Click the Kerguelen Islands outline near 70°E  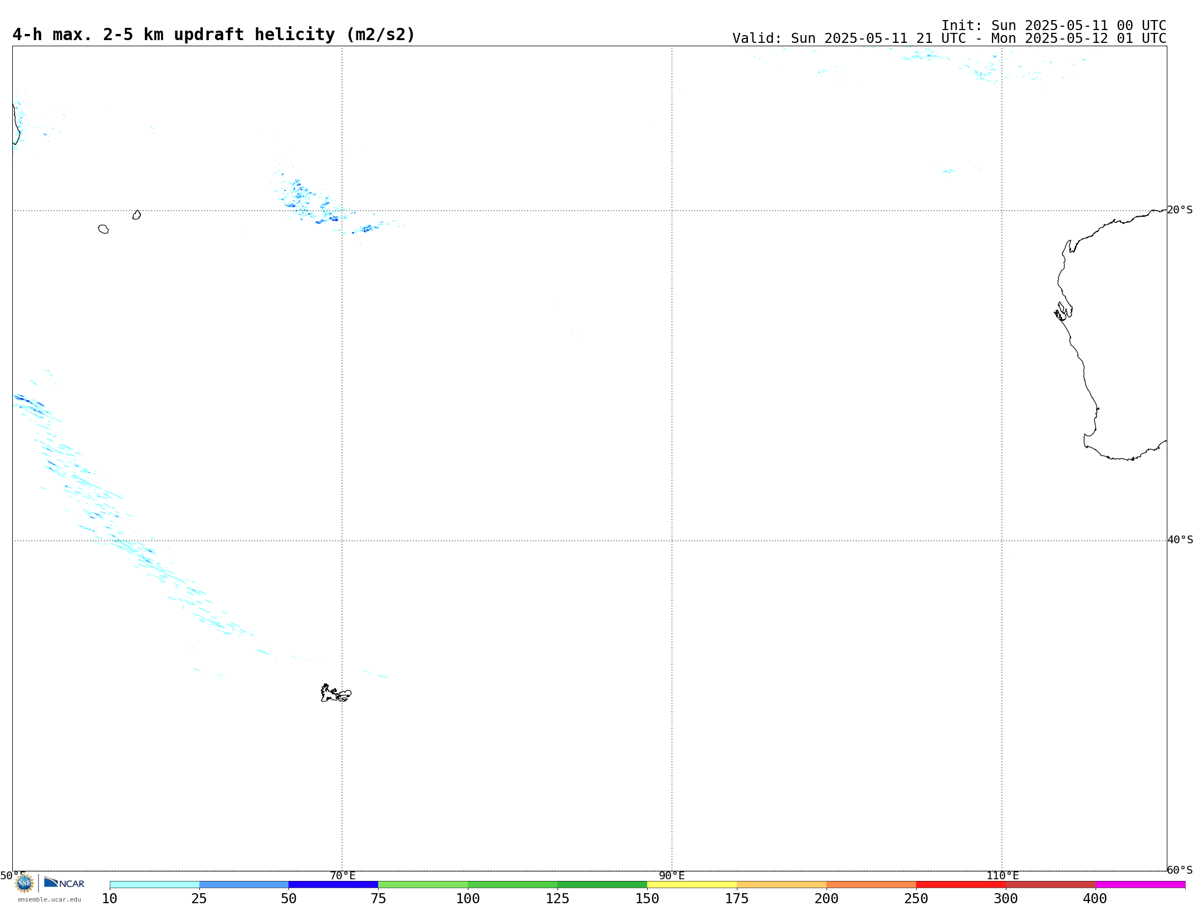pos(336,693)
